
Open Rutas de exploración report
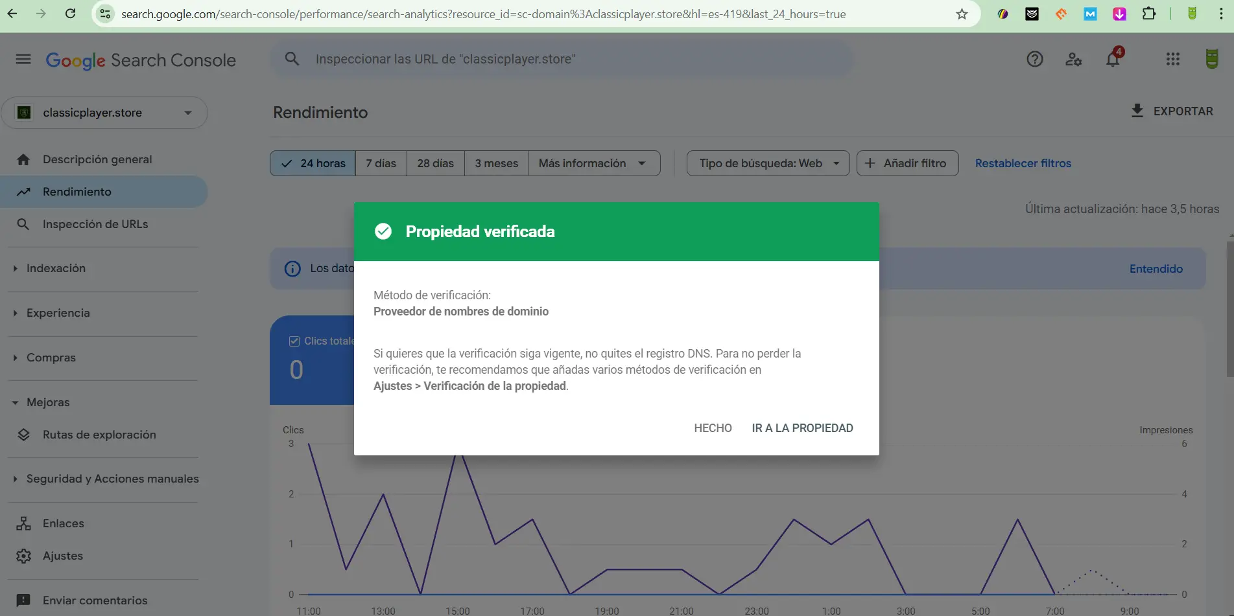click(x=104, y=435)
